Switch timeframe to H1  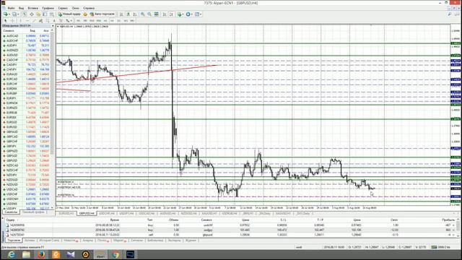point(105,21)
